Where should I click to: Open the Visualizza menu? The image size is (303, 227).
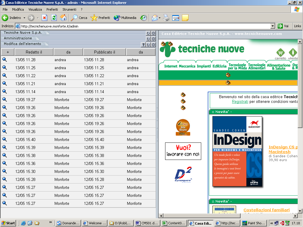pyautogui.click(x=35, y=9)
